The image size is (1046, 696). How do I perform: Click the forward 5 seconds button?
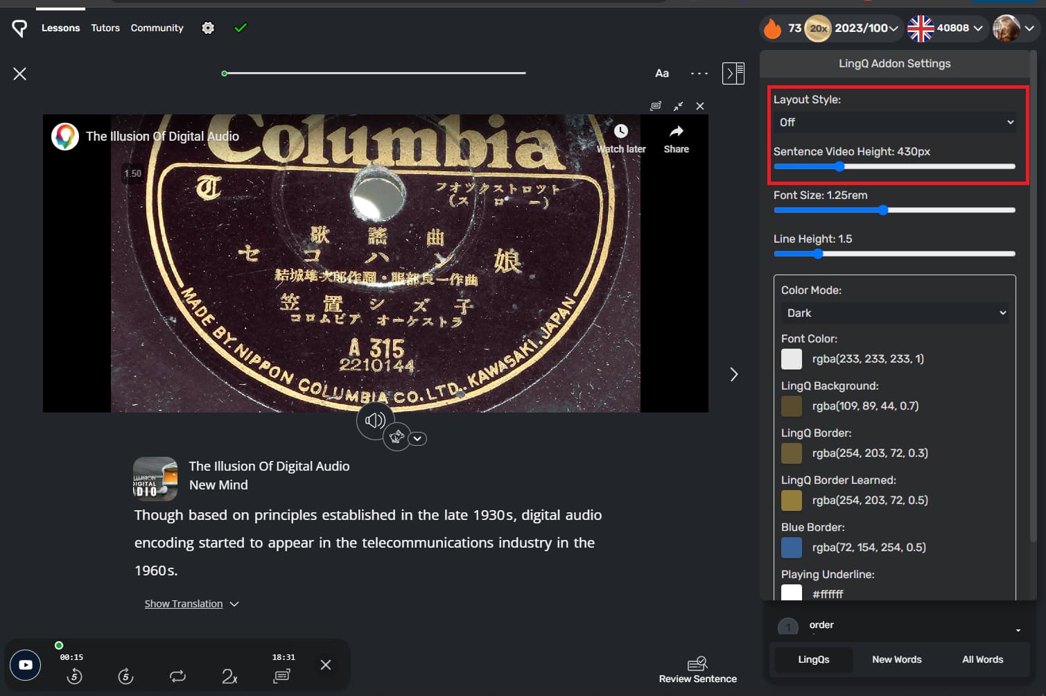(x=125, y=676)
